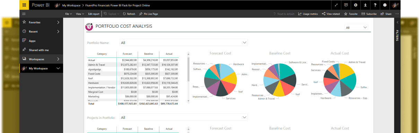The image size is (420, 133).
Task: Expand the Portfolio Name dropdown
Action: pyautogui.click(x=183, y=43)
